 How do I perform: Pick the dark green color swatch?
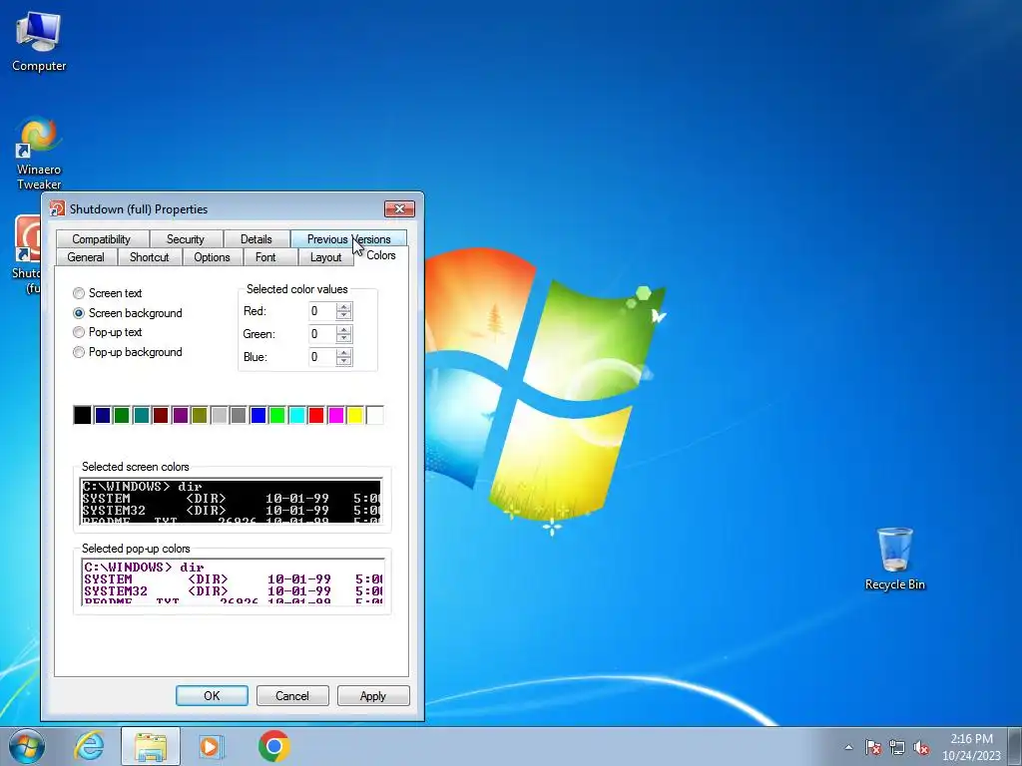(x=122, y=415)
